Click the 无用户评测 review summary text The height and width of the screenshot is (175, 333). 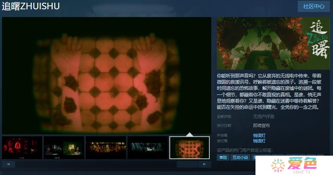(x=263, y=117)
